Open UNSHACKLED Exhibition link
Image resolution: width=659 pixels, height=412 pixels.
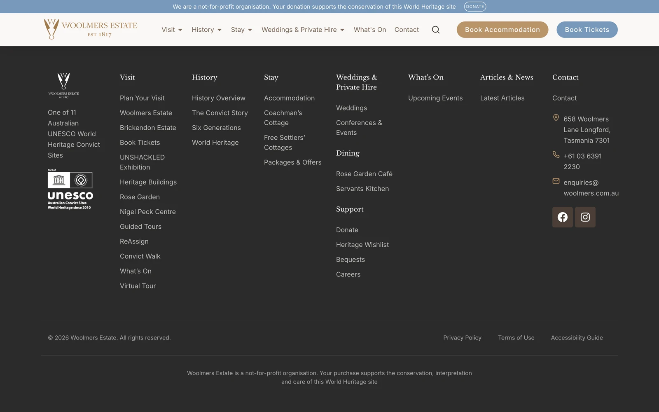click(x=142, y=162)
